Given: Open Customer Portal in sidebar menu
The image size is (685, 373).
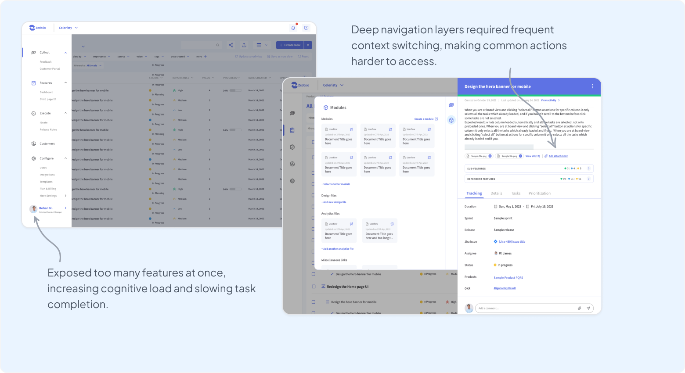Looking at the screenshot, I should point(50,69).
